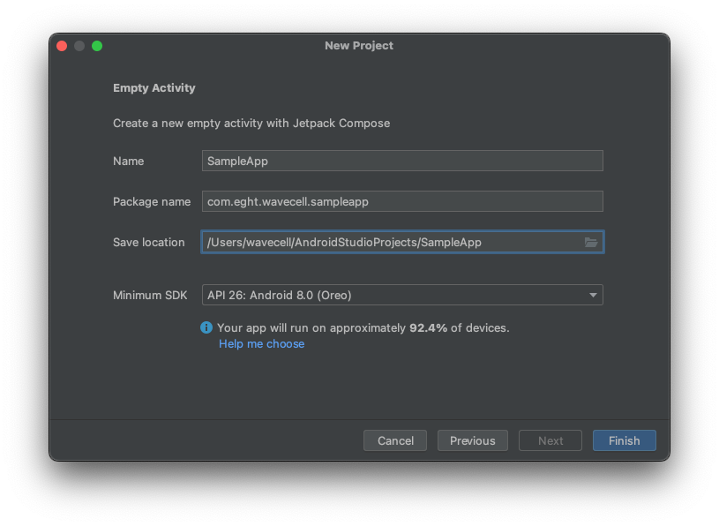Click the yellow minimize window button
Viewport: 719px width, 526px height.
tap(79, 46)
